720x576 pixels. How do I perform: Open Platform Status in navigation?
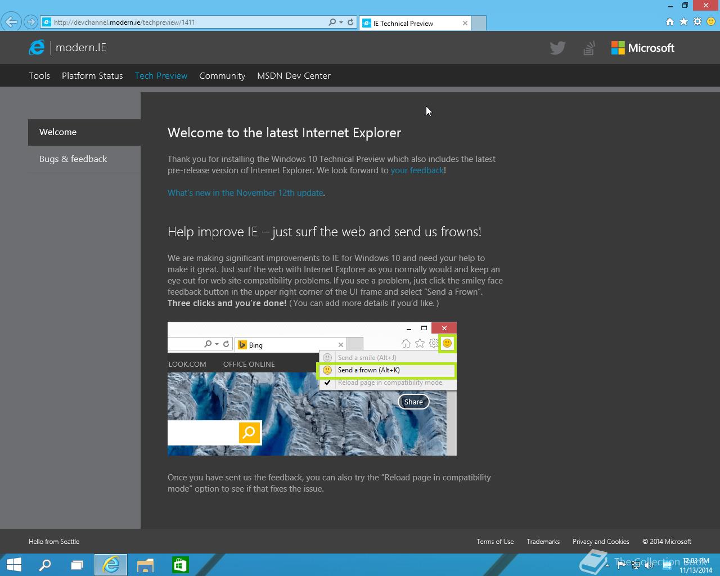pos(92,75)
